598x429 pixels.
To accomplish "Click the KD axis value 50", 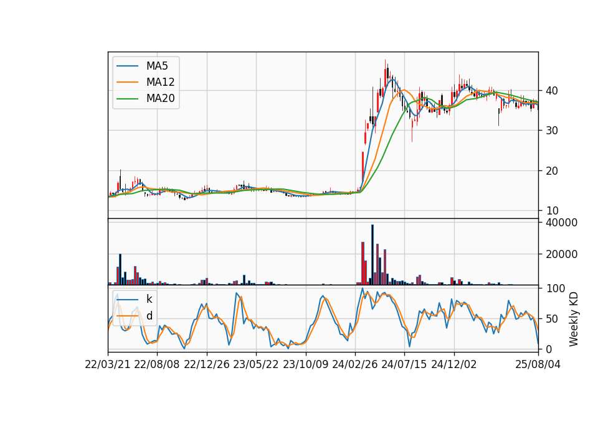I will (551, 319).
